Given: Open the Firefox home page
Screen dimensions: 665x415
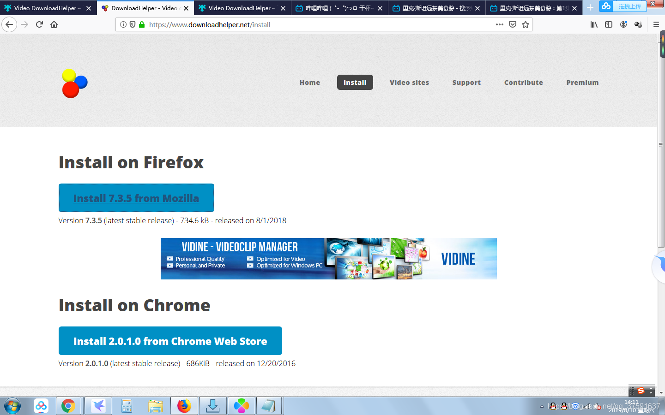Looking at the screenshot, I should point(54,24).
